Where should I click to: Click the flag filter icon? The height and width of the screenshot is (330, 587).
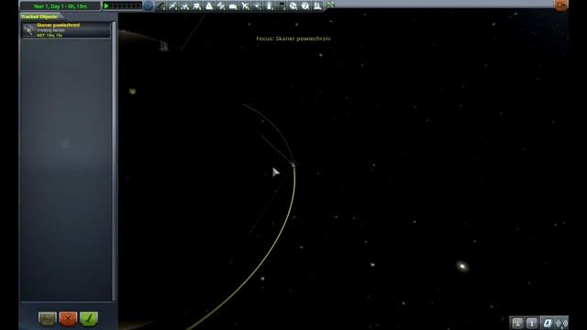(x=282, y=5)
